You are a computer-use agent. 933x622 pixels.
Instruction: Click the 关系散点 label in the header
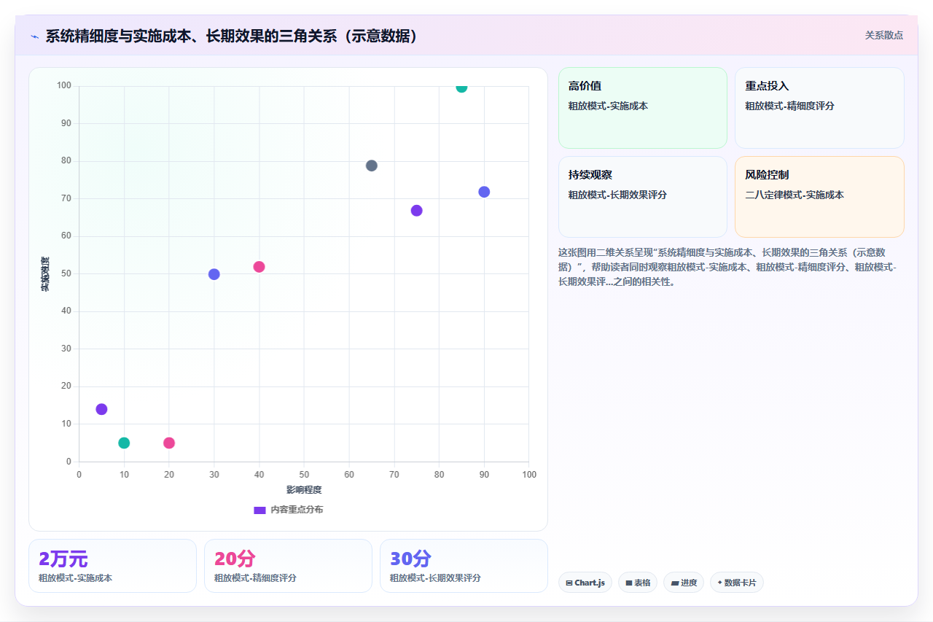tap(883, 35)
